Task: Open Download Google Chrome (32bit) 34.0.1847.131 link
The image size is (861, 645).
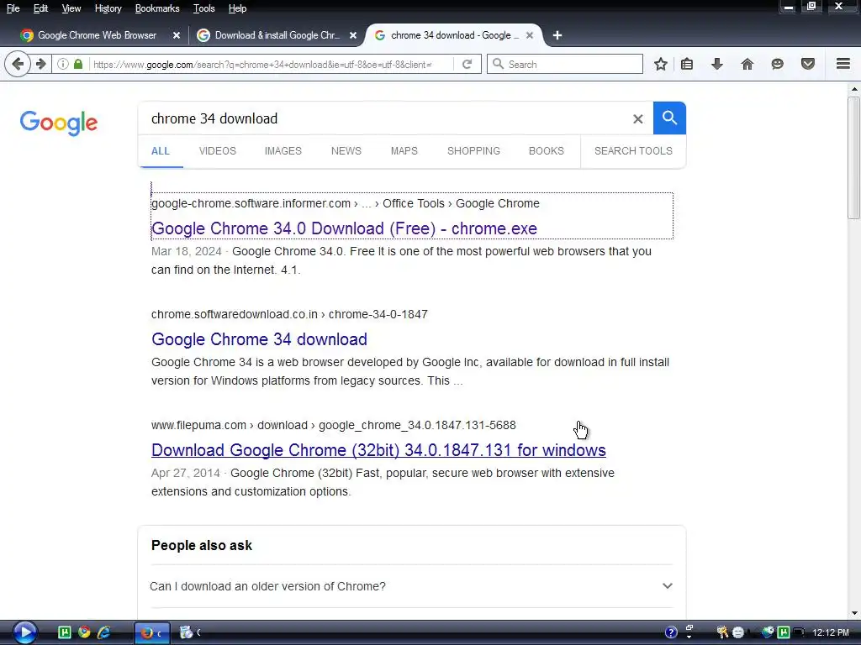Action: coord(378,450)
